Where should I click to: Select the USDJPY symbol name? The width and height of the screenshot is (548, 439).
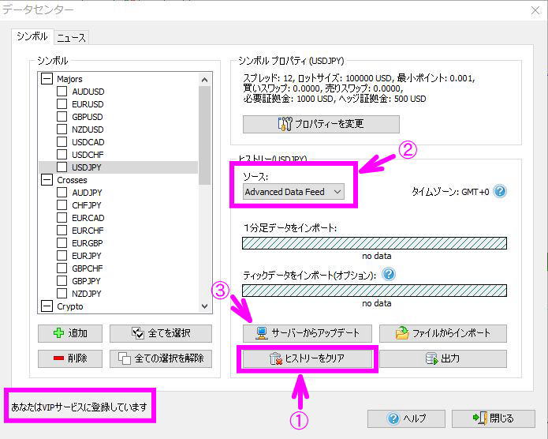click(86, 167)
